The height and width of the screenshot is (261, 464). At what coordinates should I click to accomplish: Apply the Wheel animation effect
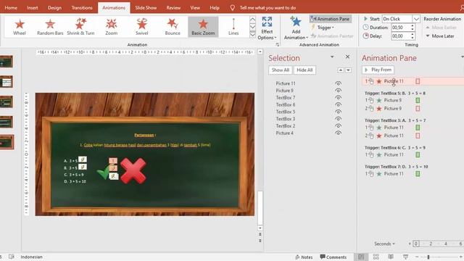20,27
